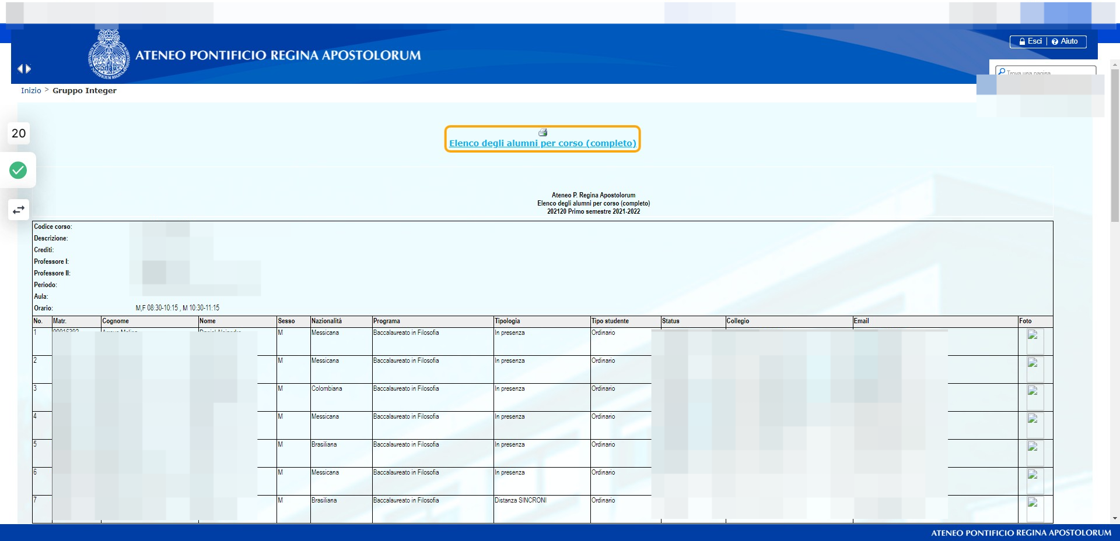
Task: Click the scrollbar up arrow
Action: (1115, 64)
